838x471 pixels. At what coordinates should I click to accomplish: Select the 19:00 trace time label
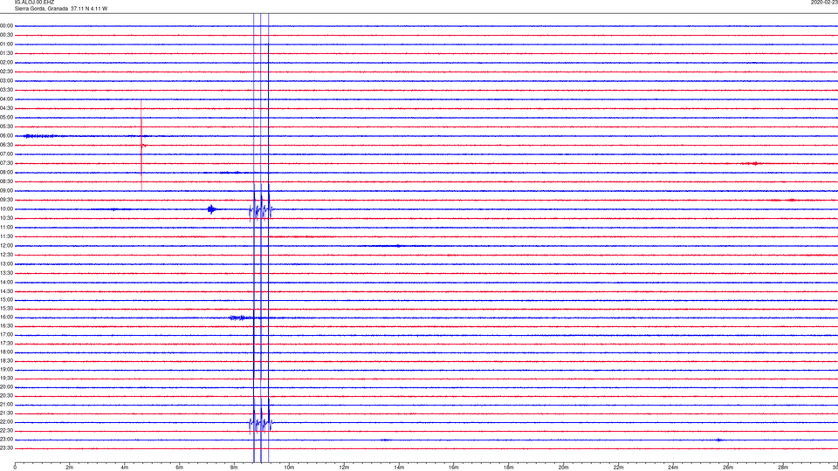pos(6,369)
